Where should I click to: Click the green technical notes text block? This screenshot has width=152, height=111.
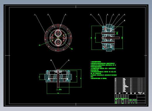103,70
